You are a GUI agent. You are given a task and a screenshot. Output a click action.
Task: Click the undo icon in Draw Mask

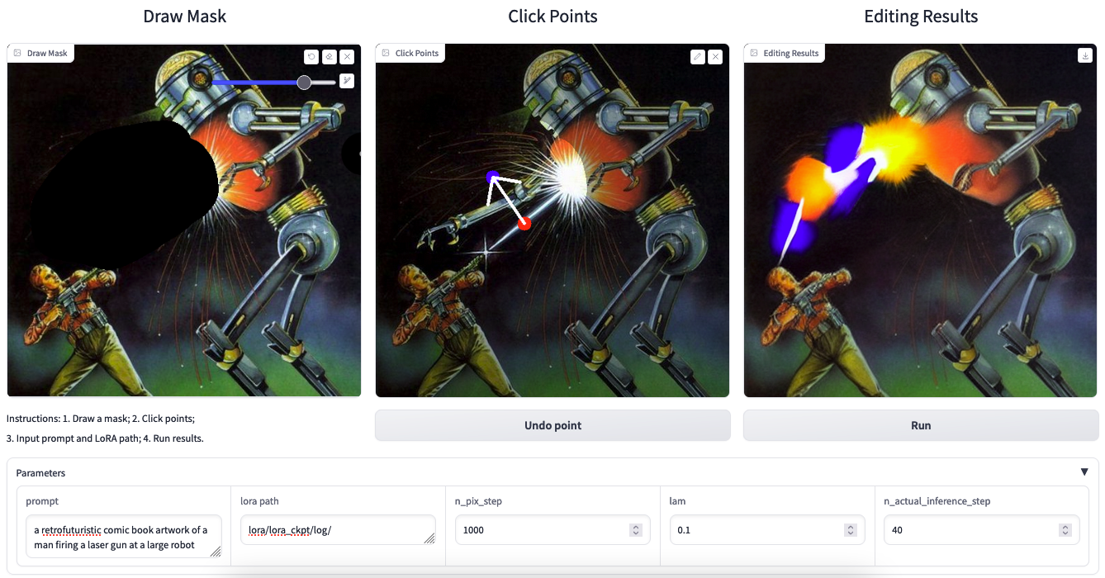tap(311, 57)
